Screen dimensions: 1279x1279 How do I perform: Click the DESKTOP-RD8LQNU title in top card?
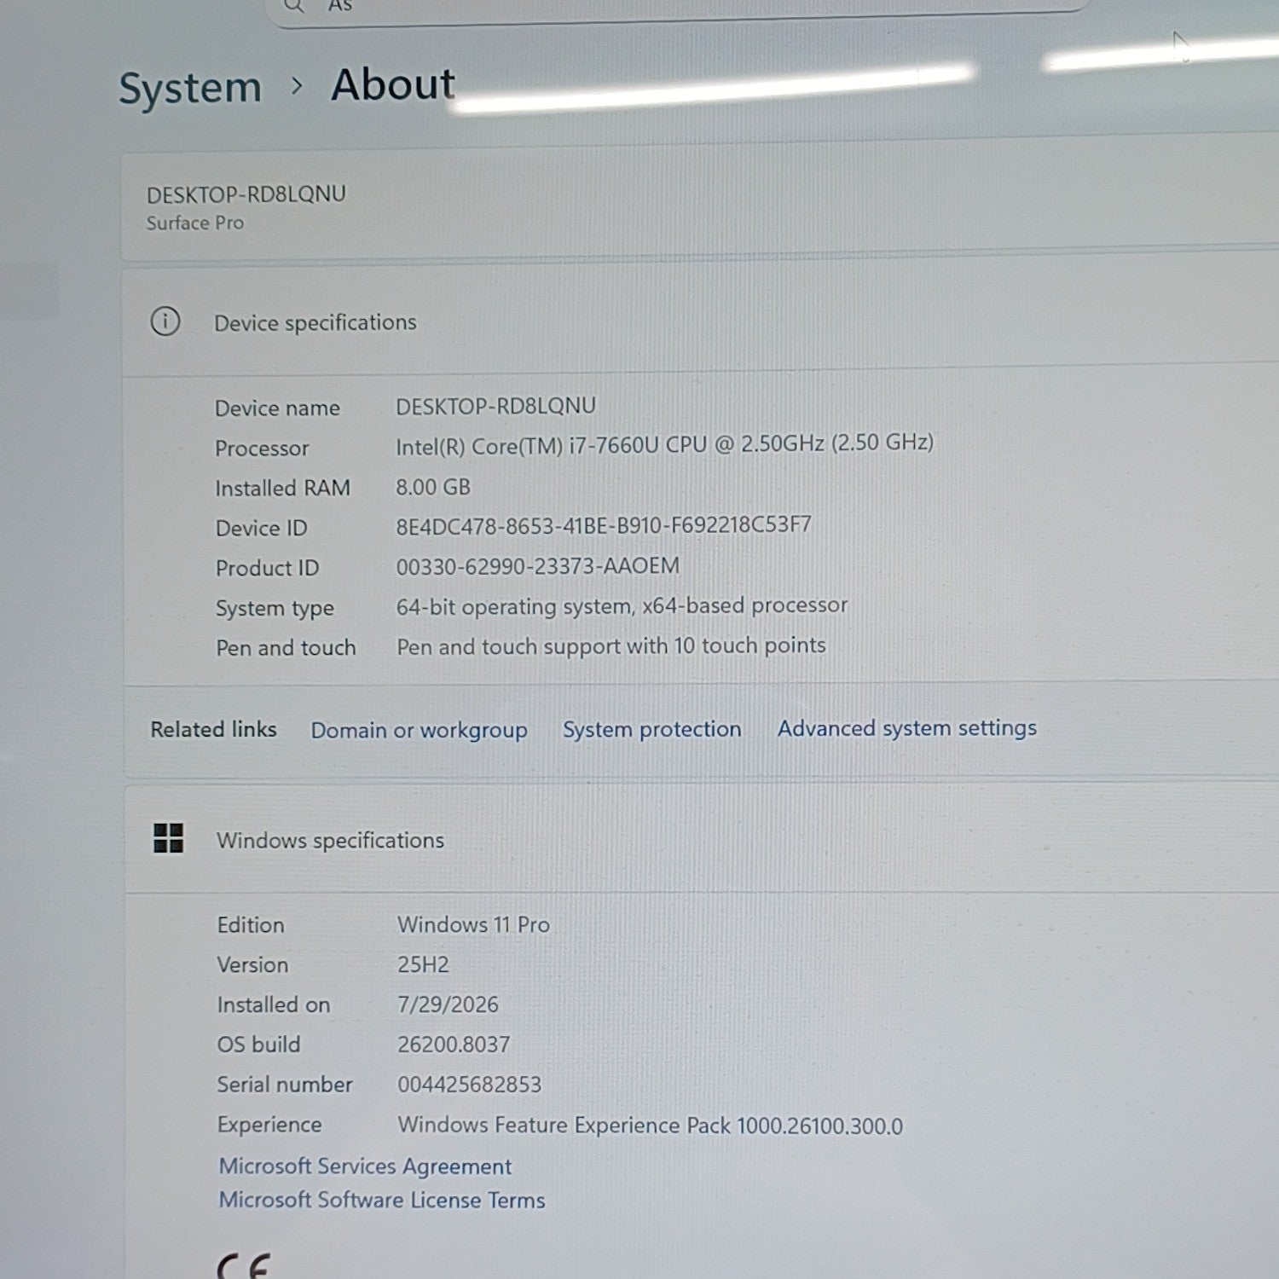(x=246, y=194)
